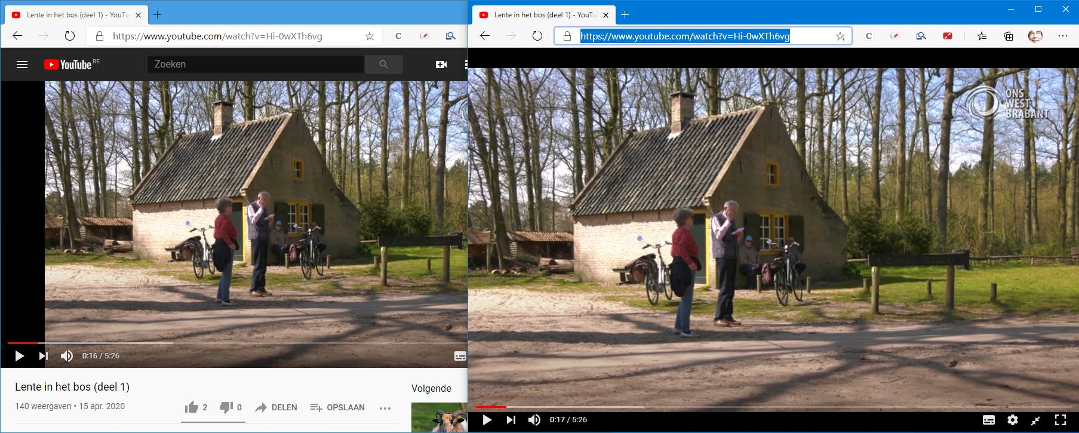Focus the Zoeken search box in left window

click(x=256, y=65)
